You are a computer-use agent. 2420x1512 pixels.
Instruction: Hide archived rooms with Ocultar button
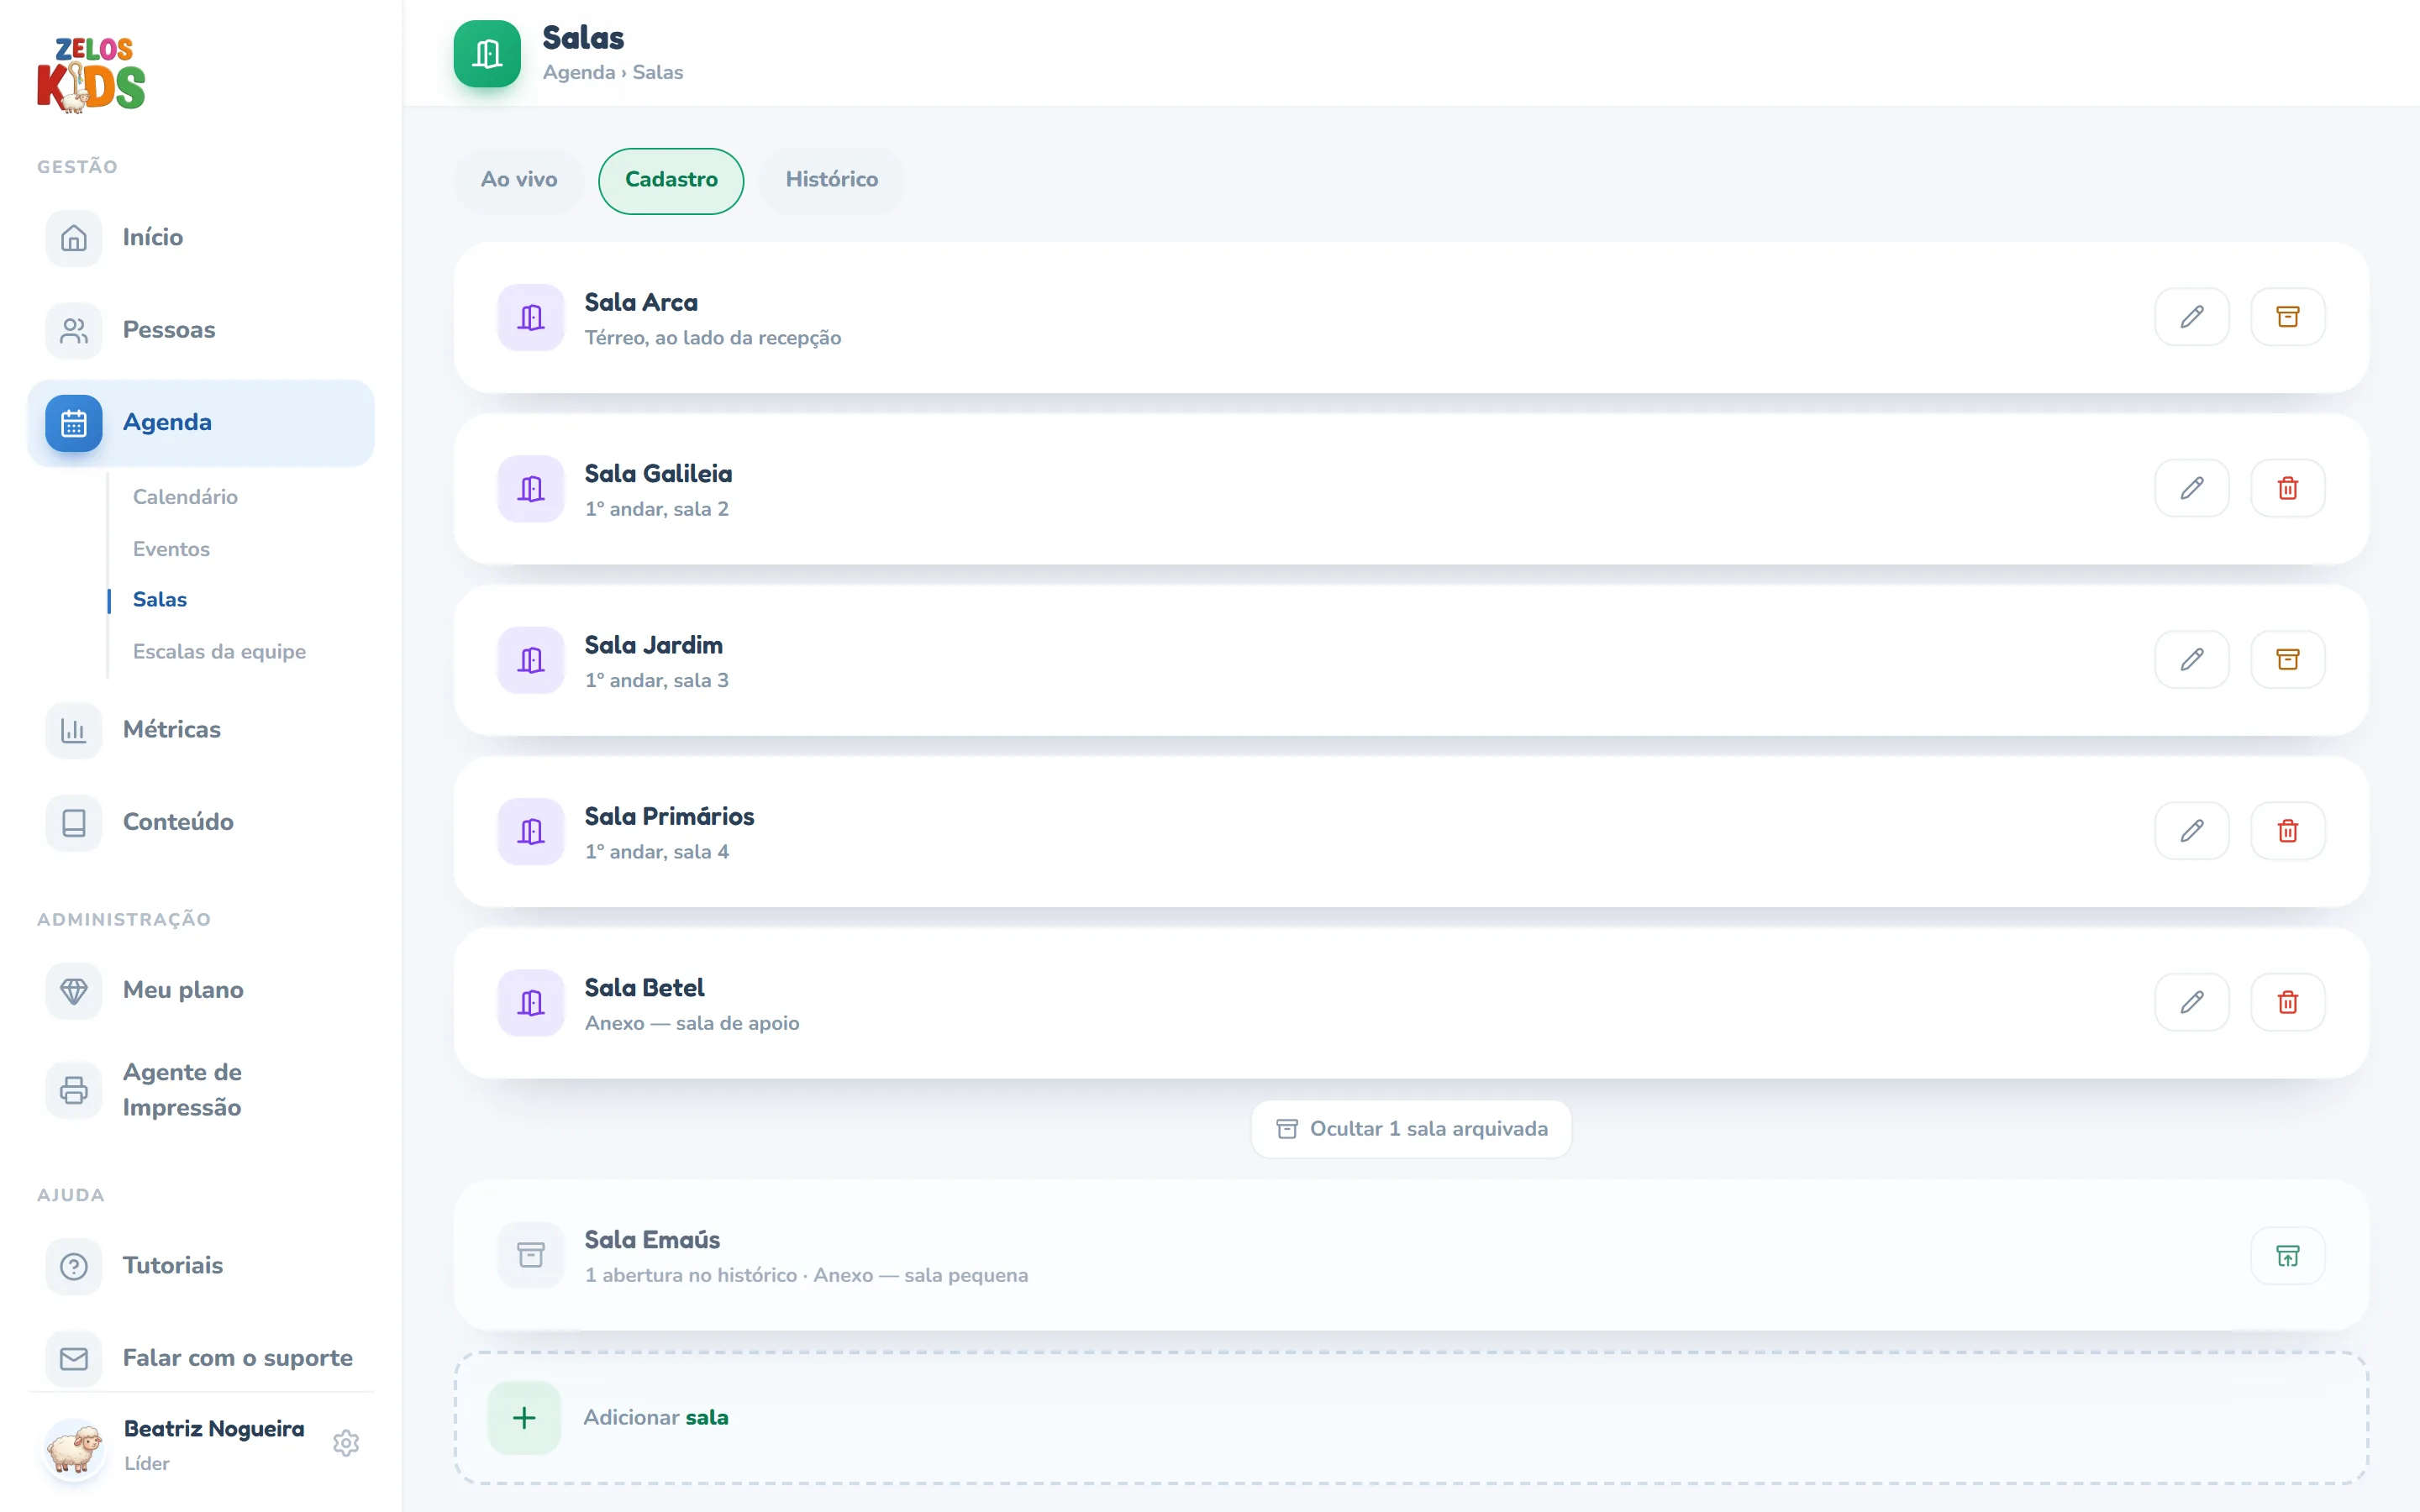click(1411, 1129)
